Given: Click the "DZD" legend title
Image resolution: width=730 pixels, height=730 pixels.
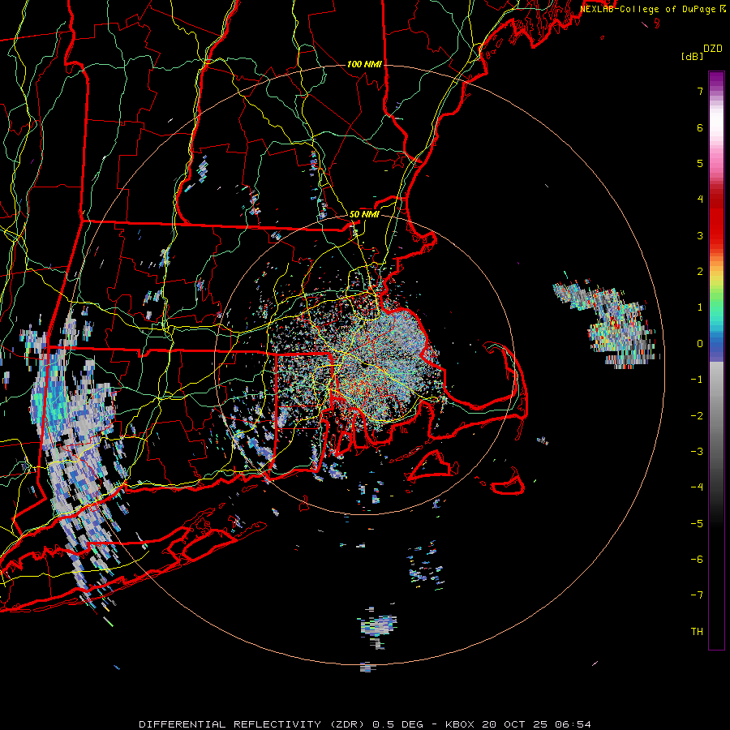Looking at the screenshot, I should [713, 49].
